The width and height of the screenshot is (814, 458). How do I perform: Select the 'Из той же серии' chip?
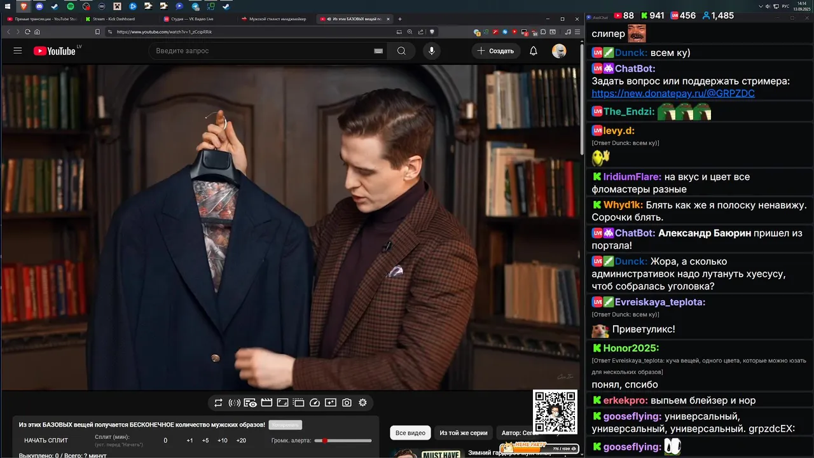[x=464, y=433]
